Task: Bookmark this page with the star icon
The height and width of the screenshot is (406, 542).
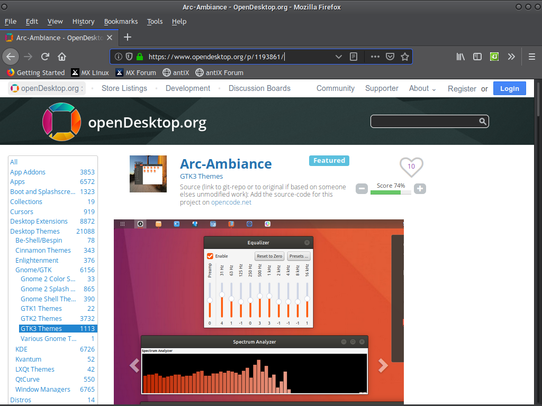Action: pos(405,57)
